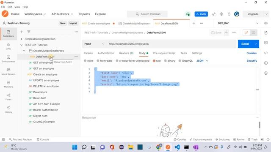The height and width of the screenshot is (152, 271).
Task: Select the raw body type
Action: tap(157, 61)
